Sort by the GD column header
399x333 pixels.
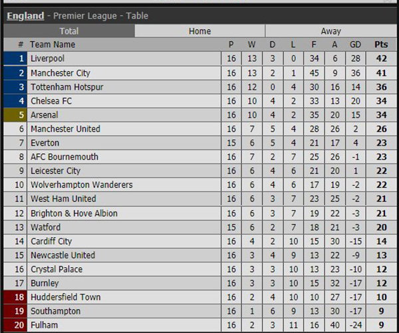coord(355,45)
